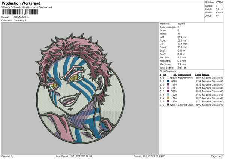Select the Emerald Black color swatch

click(168, 105)
